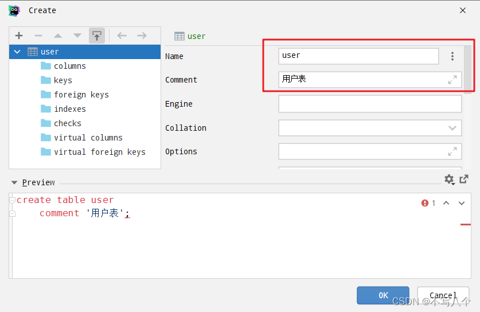The image size is (480, 312).
Task: Open the columns folder
Action: (70, 66)
